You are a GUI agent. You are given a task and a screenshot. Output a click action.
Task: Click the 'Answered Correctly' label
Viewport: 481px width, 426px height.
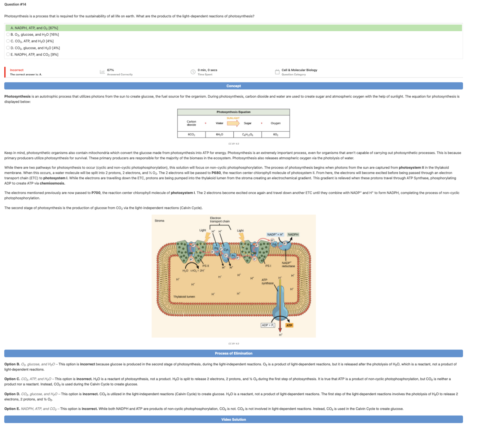pyautogui.click(x=120, y=75)
